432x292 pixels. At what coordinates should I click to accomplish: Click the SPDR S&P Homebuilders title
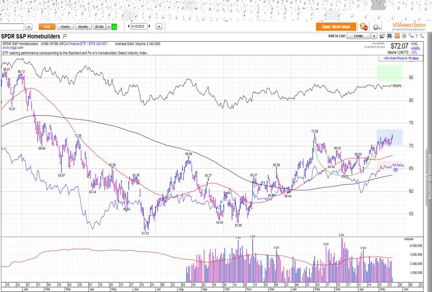(x=31, y=36)
